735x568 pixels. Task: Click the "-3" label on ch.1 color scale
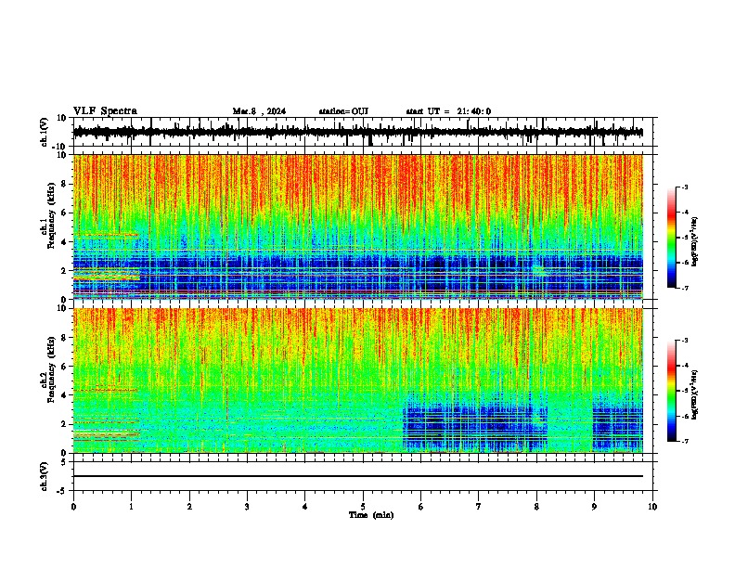click(x=684, y=187)
